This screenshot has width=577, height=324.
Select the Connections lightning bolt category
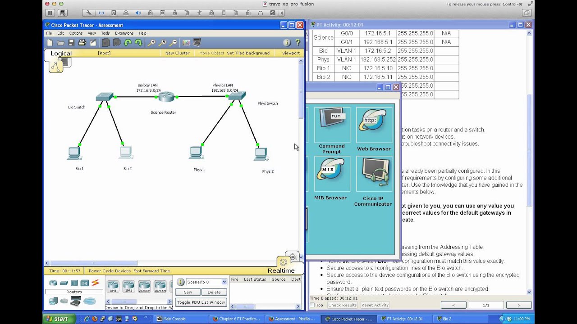click(x=95, y=283)
